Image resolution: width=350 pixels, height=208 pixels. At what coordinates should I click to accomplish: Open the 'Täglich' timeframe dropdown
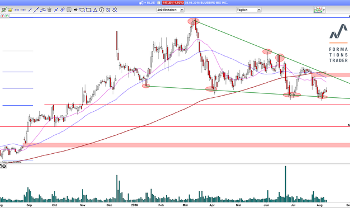[x=248, y=10]
